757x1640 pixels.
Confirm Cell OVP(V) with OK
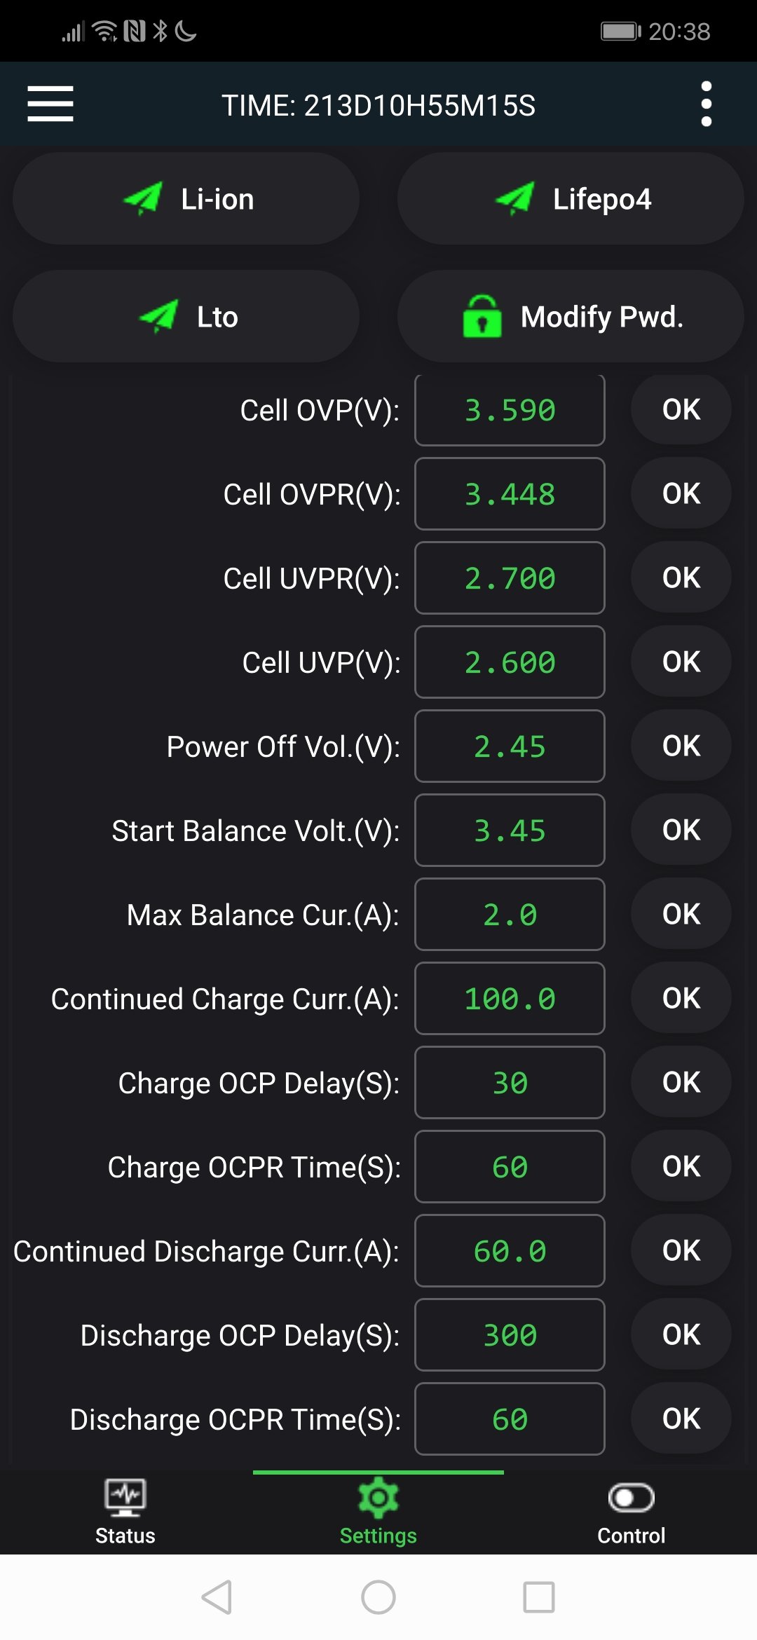click(x=681, y=410)
